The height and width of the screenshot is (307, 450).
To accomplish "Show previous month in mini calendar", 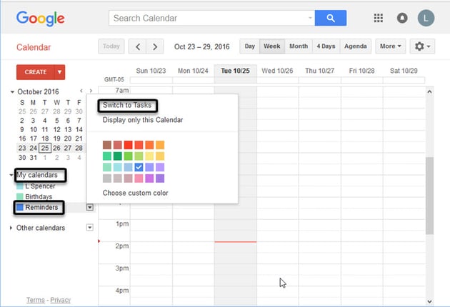I will pos(81,91).
